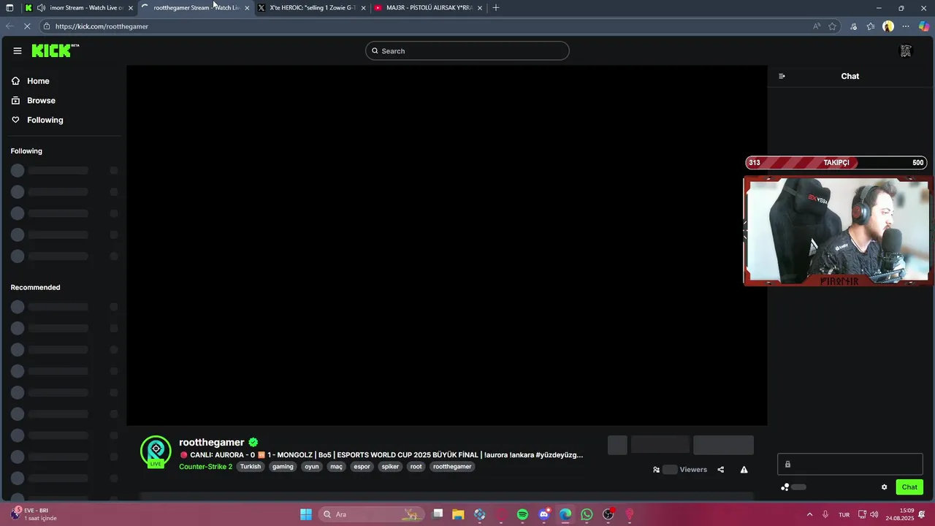Open the TUR keyboard language indicator
Image resolution: width=935 pixels, height=526 pixels.
[844, 514]
